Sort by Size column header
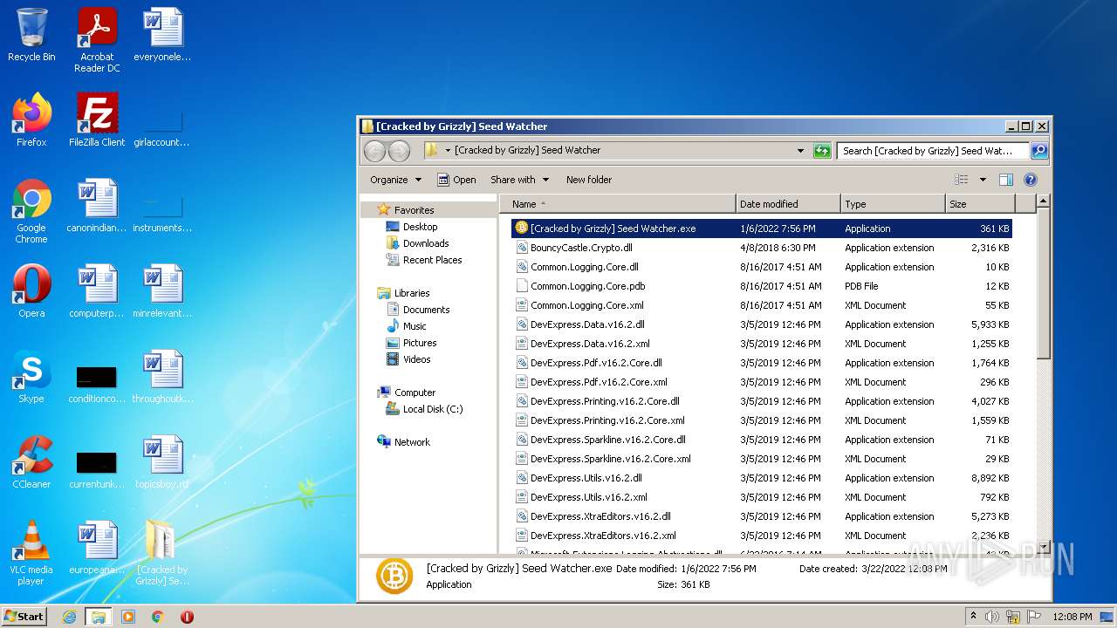Image resolution: width=1117 pixels, height=628 pixels. click(x=980, y=204)
